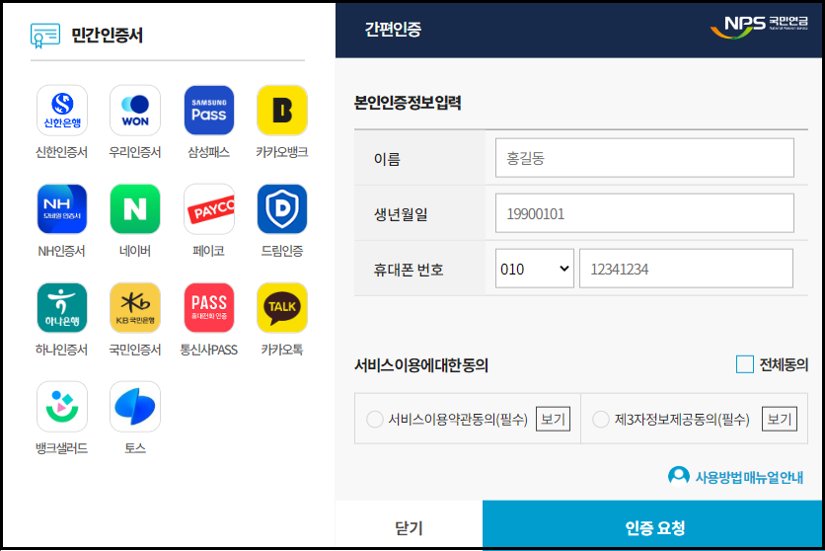Choose the 네이버 green N icon
This screenshot has width=825, height=551.
[135, 209]
